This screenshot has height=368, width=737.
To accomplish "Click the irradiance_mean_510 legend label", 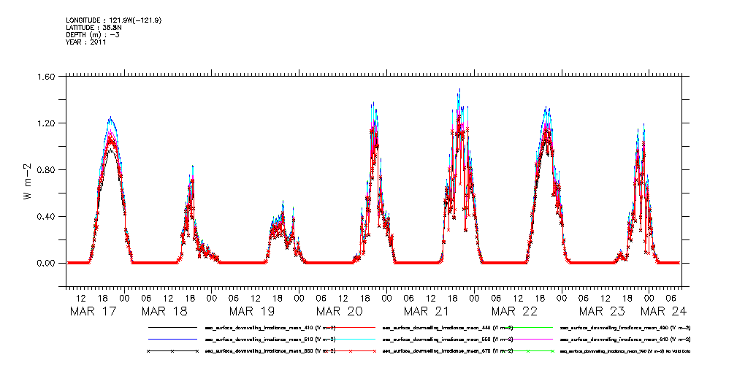I will [x=270, y=339].
